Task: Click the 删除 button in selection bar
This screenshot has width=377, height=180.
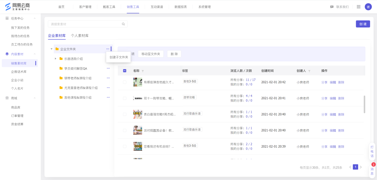Action: pos(174,54)
